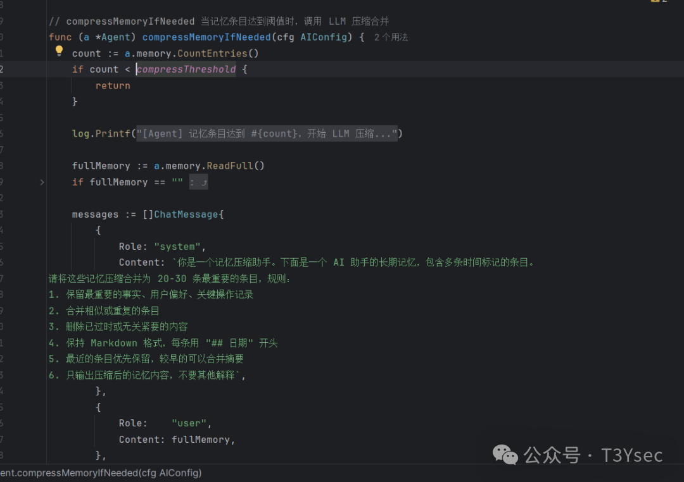Screen dimensions: 684x482
Task: Click the fullMemory value after Content:
Action: [200, 440]
